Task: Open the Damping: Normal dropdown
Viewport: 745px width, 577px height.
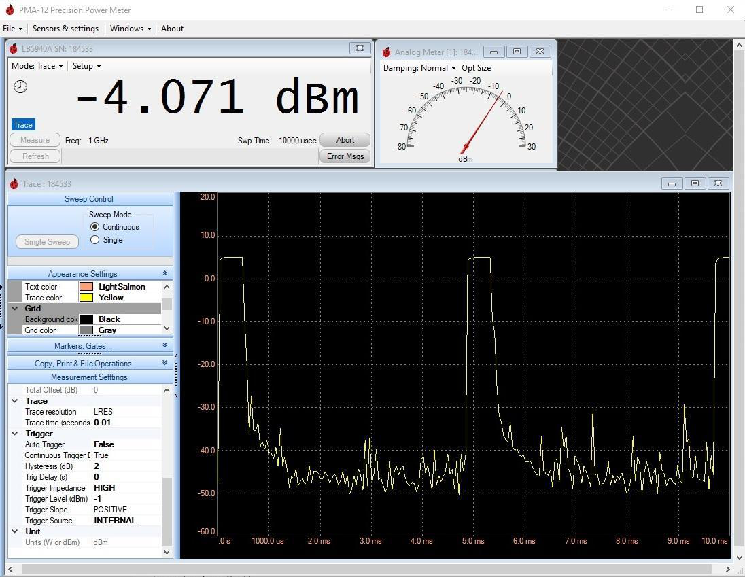Action: (x=419, y=68)
